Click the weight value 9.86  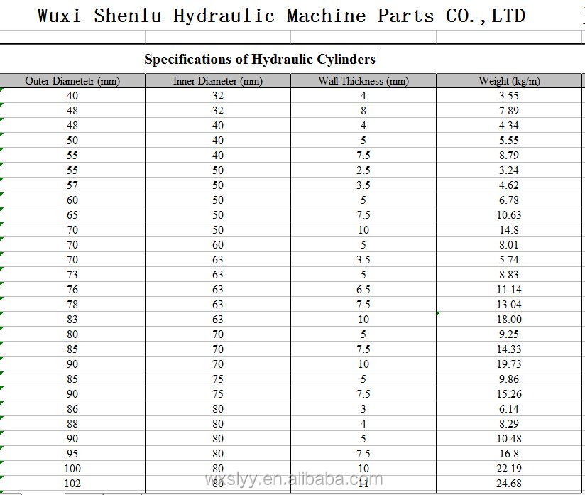point(509,380)
